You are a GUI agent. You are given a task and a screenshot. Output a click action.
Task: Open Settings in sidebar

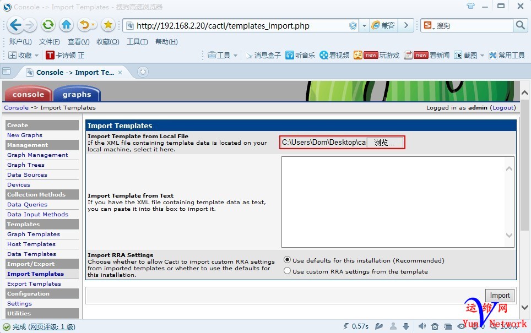pyautogui.click(x=19, y=304)
